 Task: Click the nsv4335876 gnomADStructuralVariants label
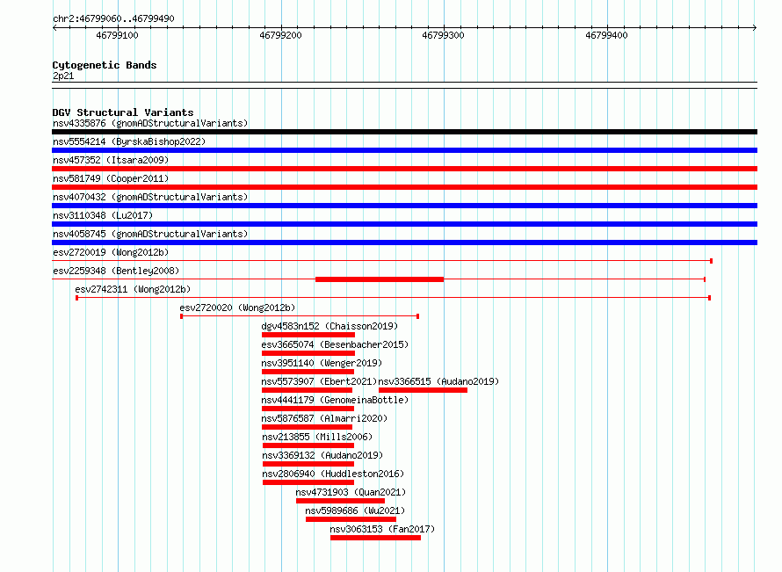click(x=150, y=123)
